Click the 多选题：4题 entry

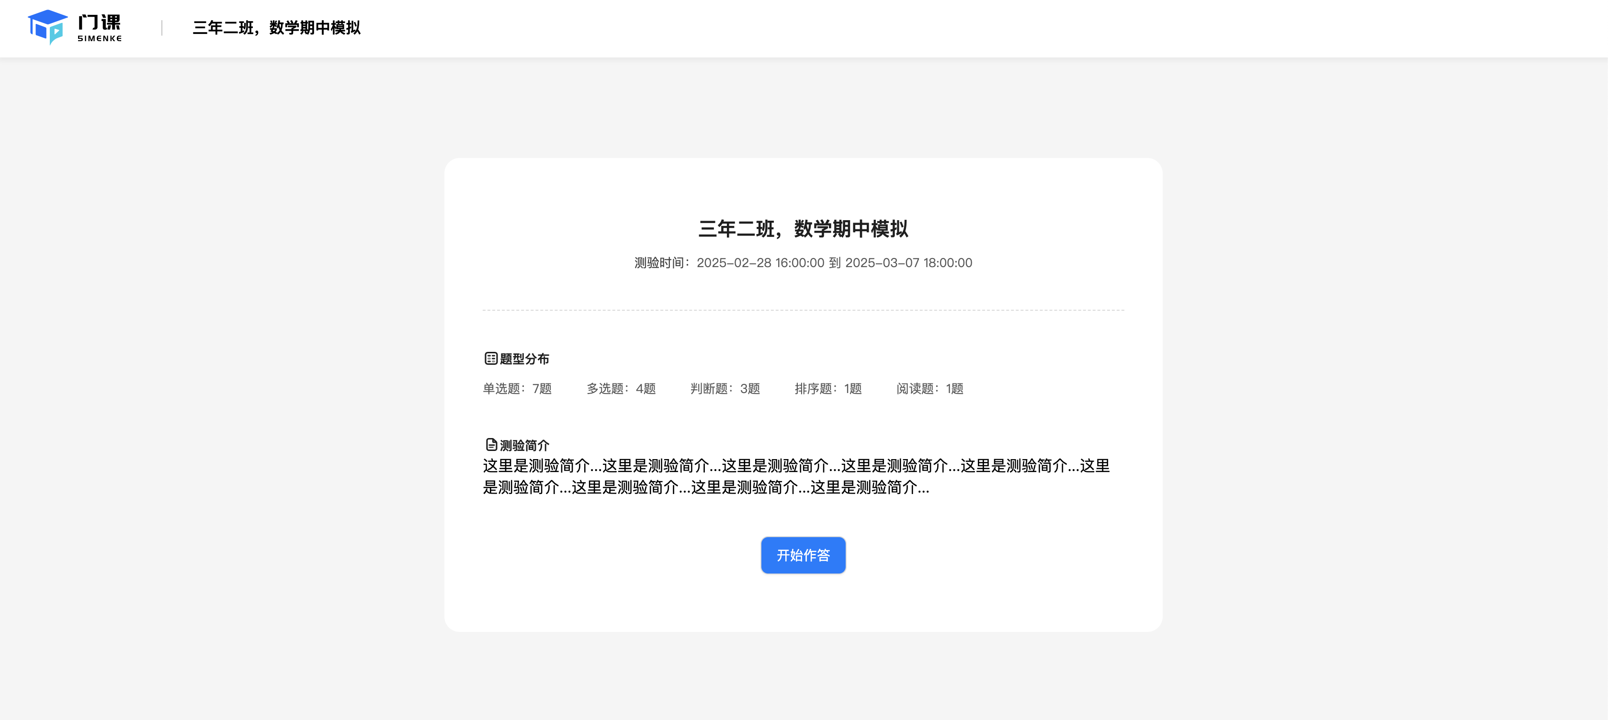(x=621, y=388)
